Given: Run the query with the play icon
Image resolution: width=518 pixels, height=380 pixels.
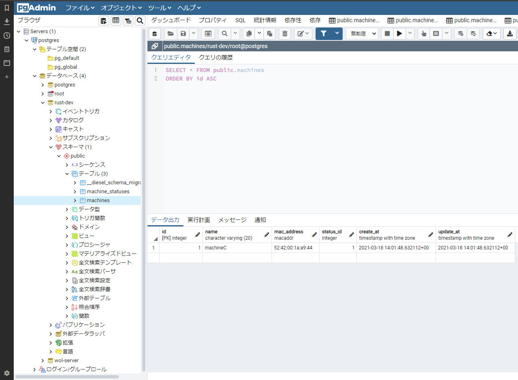Looking at the screenshot, I should [x=400, y=34].
